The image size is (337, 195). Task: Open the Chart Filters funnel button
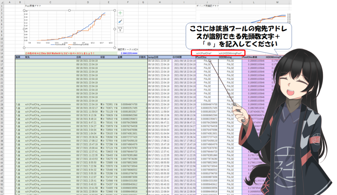click(120, 29)
